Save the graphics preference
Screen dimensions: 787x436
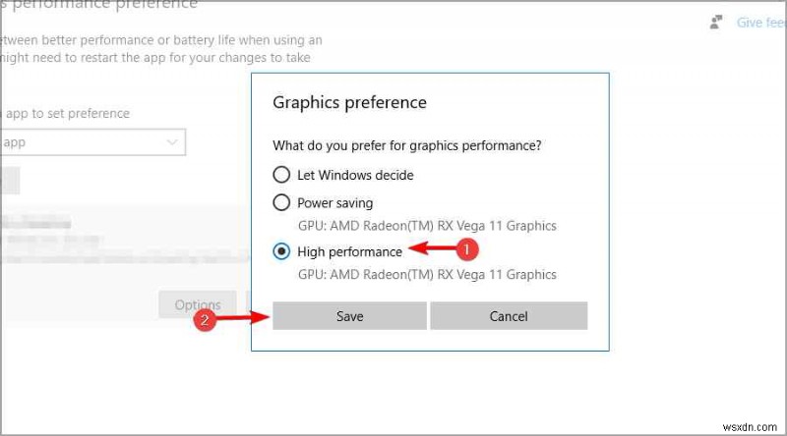pyautogui.click(x=349, y=316)
